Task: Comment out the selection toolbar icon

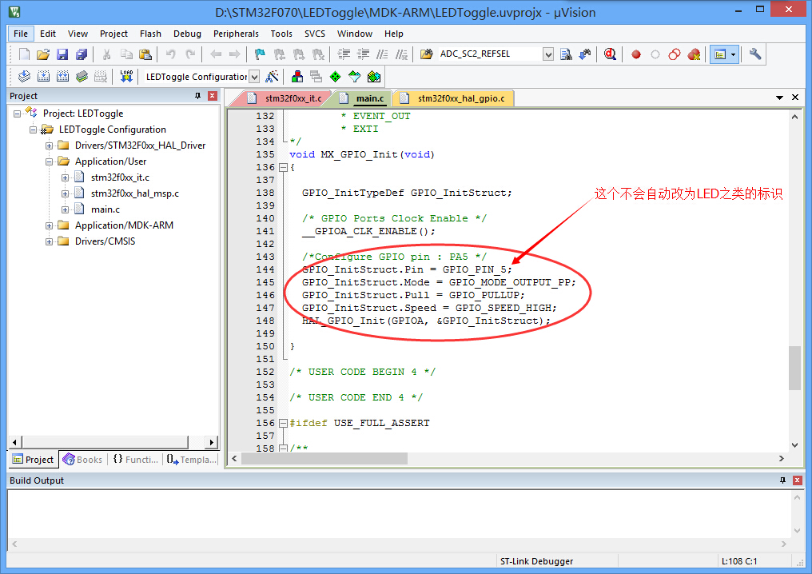Action: 382,54
